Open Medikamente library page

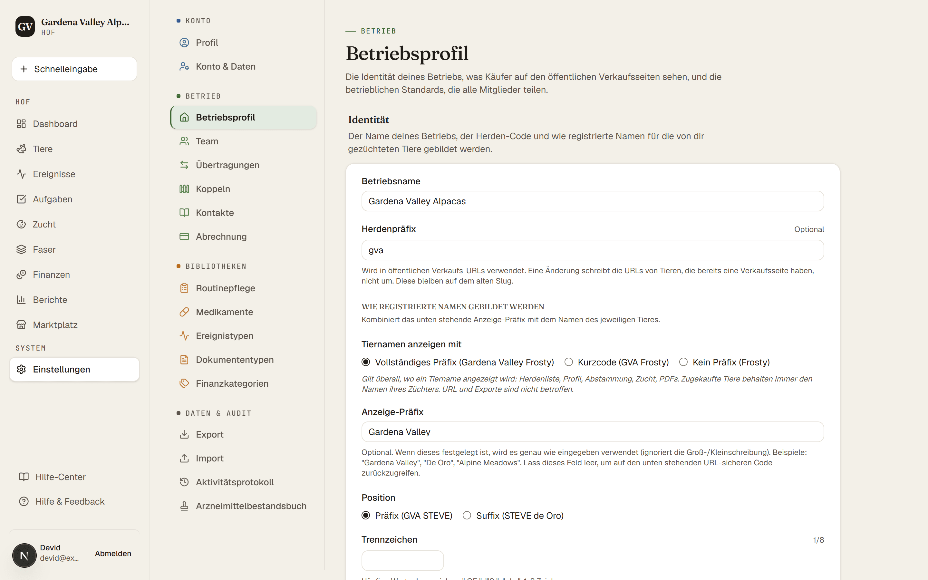(244, 312)
